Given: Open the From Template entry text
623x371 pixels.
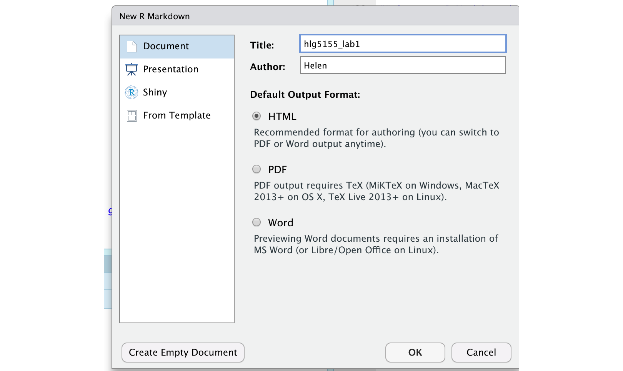Looking at the screenshot, I should [177, 115].
